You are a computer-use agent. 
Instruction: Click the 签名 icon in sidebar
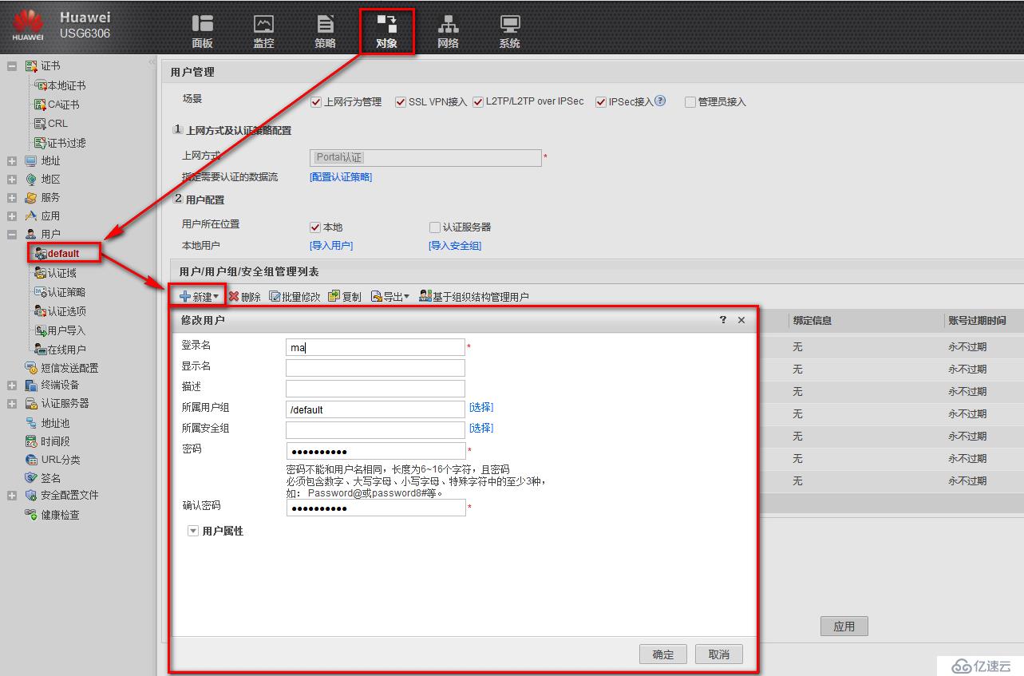[31, 478]
